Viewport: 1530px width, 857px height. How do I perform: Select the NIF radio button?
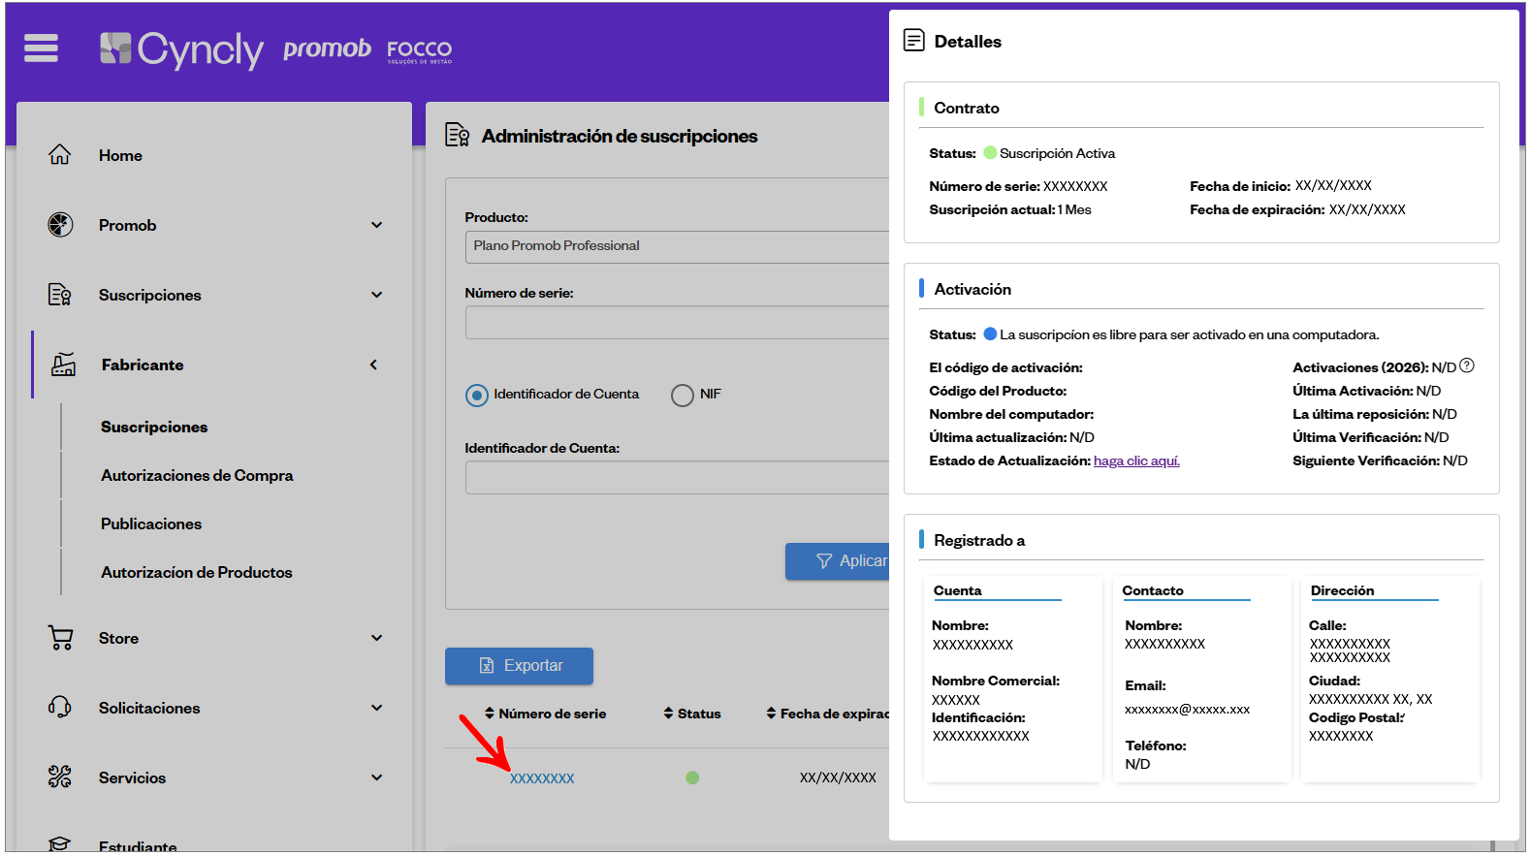(683, 395)
